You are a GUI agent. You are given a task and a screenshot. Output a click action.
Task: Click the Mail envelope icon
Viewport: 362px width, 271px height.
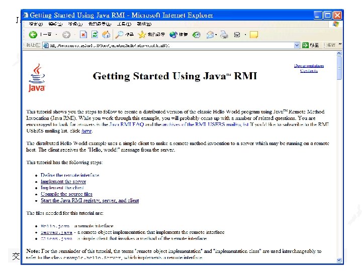tap(210, 35)
